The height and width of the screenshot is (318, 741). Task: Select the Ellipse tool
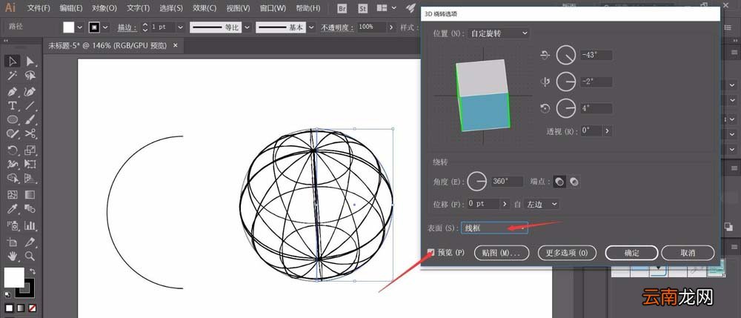[x=13, y=119]
